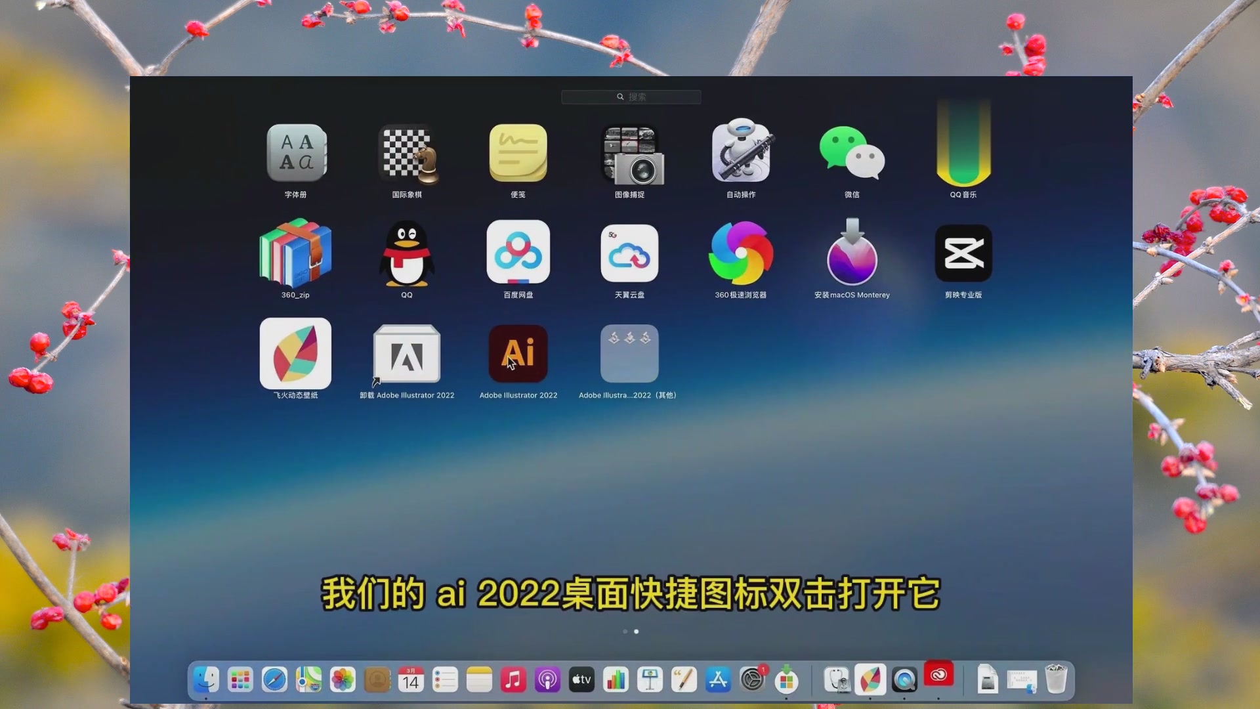The width and height of the screenshot is (1260, 709).
Task: Open Keynote from the Dock
Action: [x=650, y=680]
